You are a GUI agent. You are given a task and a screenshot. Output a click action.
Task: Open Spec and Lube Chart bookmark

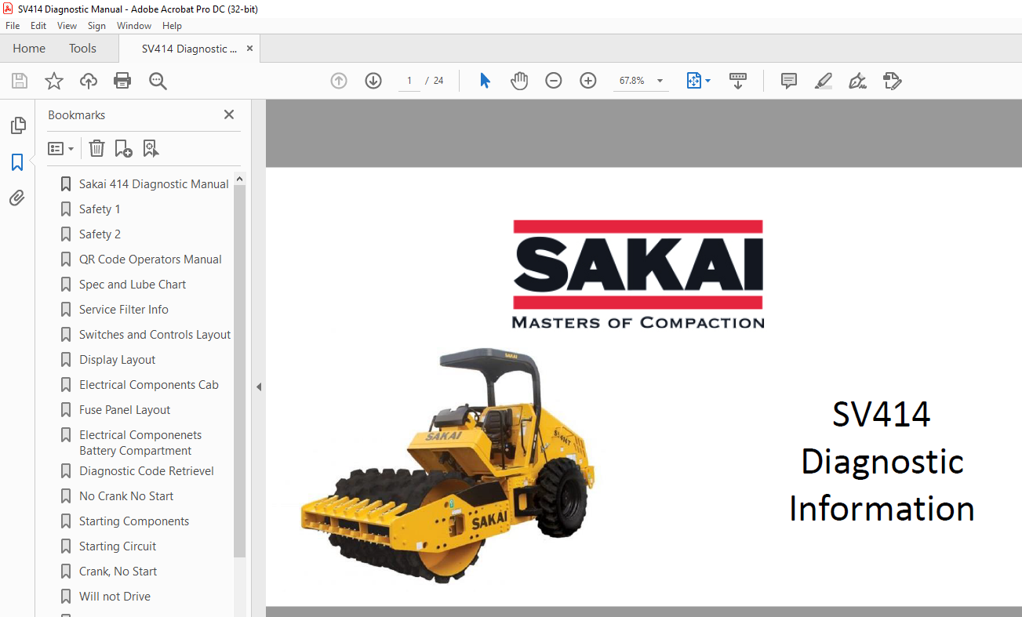(133, 285)
